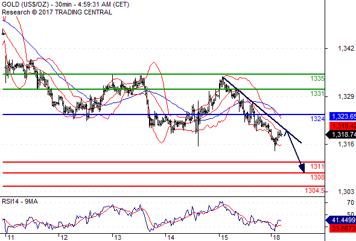Click the red 1,319.42 price tag
The image size is (356, 241).
343,126
